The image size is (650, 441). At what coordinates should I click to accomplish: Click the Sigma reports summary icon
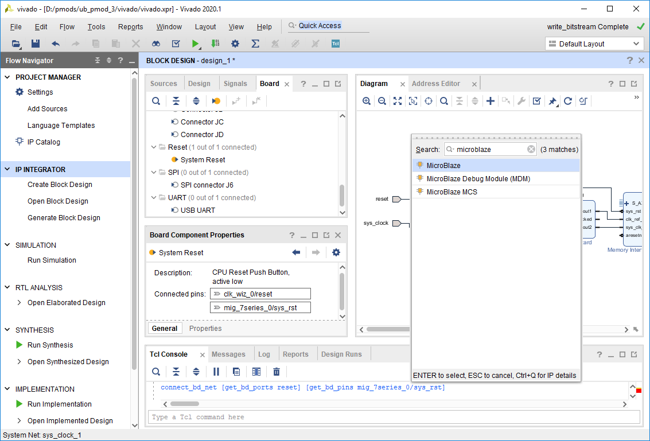click(255, 44)
